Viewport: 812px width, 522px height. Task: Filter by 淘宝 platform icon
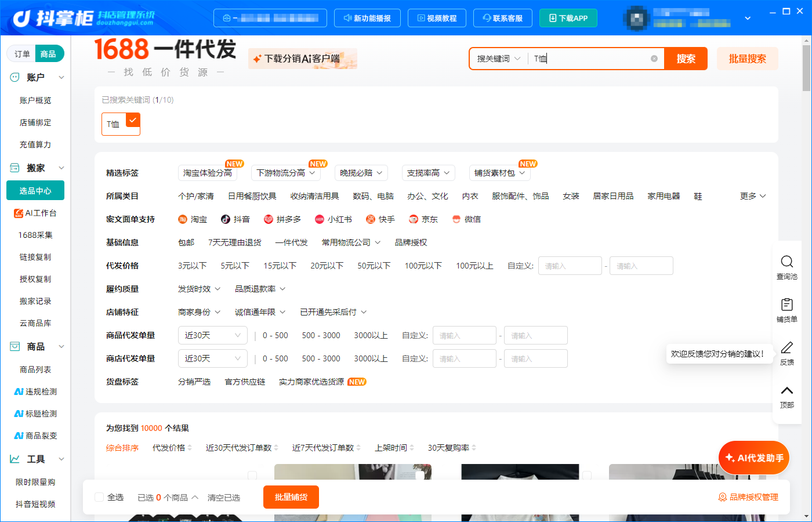click(x=183, y=219)
